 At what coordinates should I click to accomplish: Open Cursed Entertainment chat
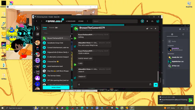pos(56,47)
